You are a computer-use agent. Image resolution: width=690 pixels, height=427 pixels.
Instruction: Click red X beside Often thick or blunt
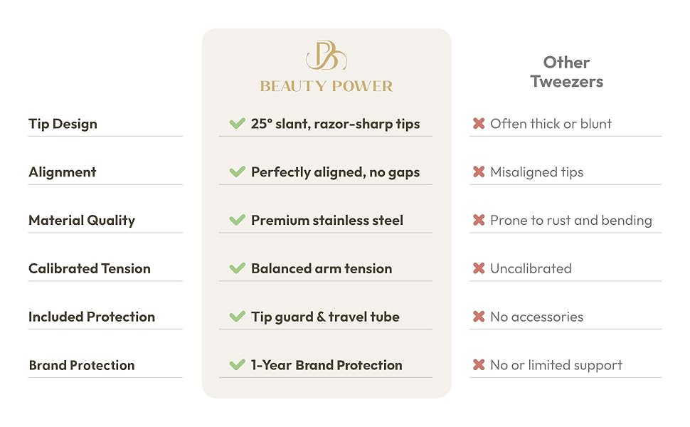click(x=479, y=124)
